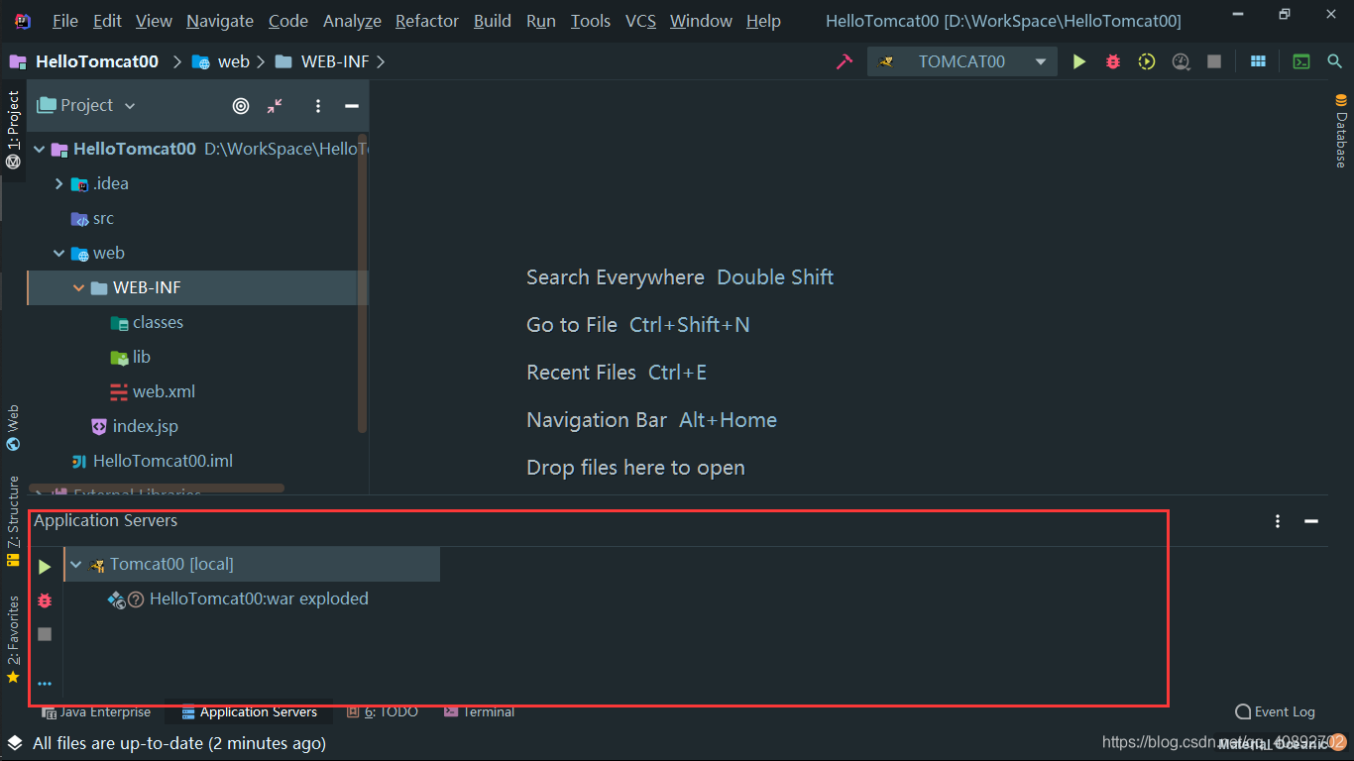Hide the Application Servers panel with minus icon
1354x761 pixels.
(x=1311, y=521)
